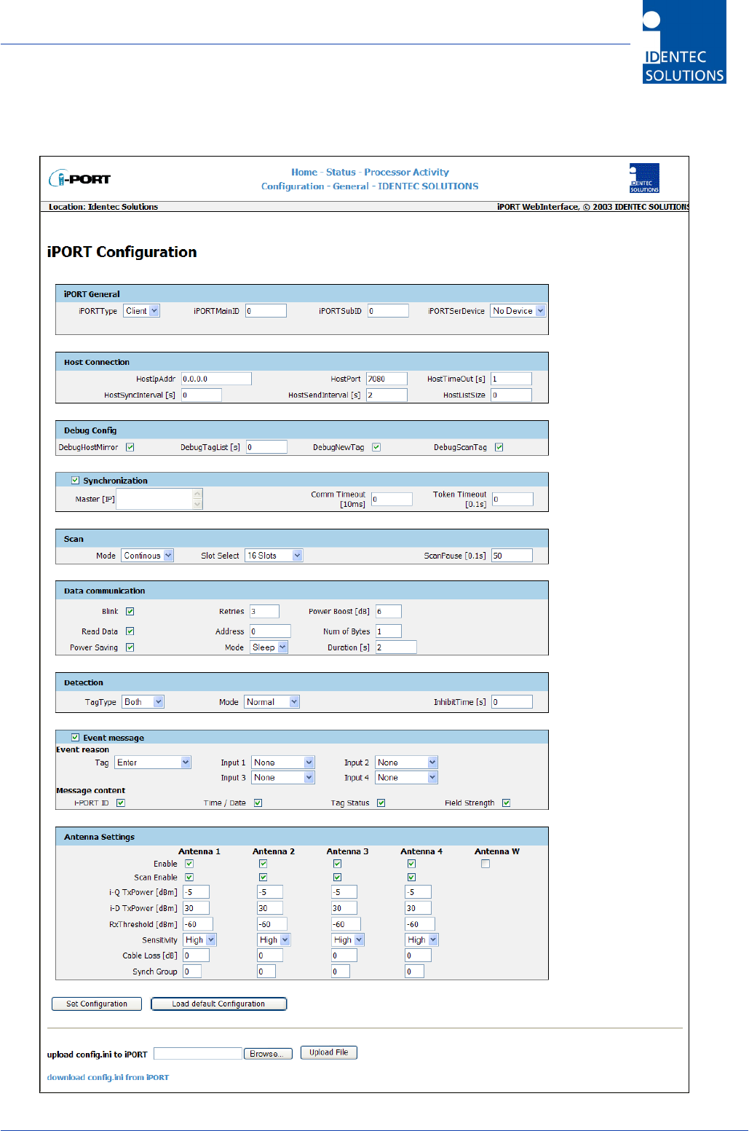Toggle the Blink checkbox
The height and width of the screenshot is (1131, 749).
(130, 612)
